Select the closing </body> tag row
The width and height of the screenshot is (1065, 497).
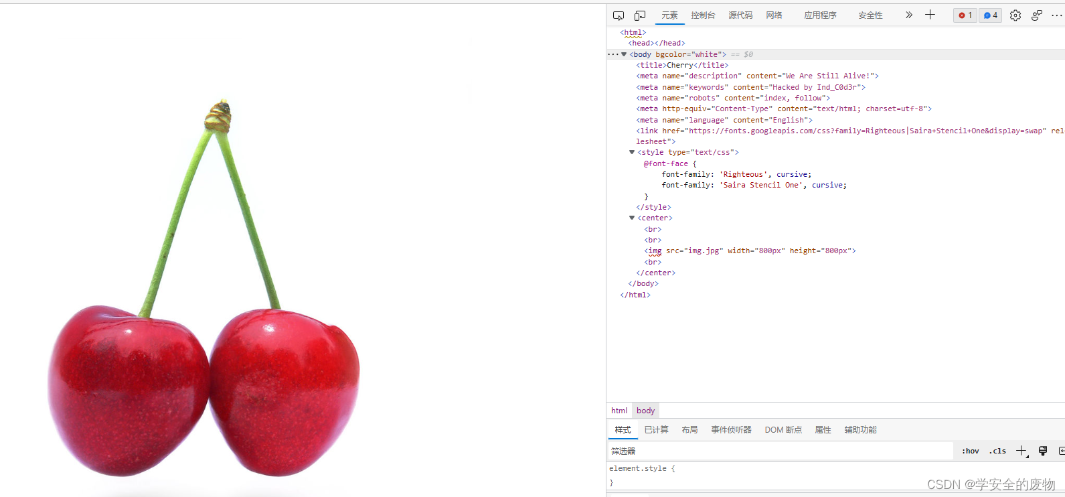[x=643, y=283]
